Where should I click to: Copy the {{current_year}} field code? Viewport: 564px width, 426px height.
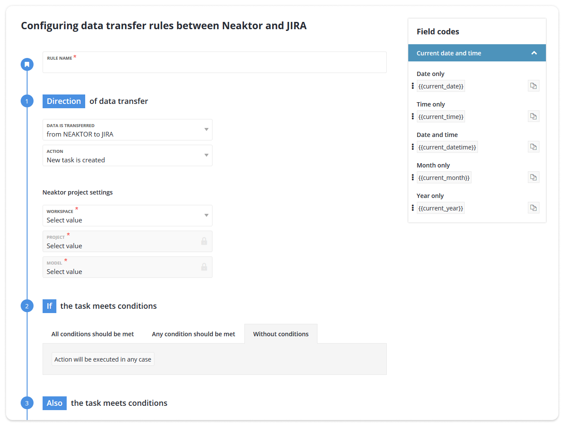533,207
